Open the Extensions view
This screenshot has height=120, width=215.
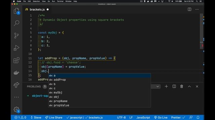click(x=16, y=60)
